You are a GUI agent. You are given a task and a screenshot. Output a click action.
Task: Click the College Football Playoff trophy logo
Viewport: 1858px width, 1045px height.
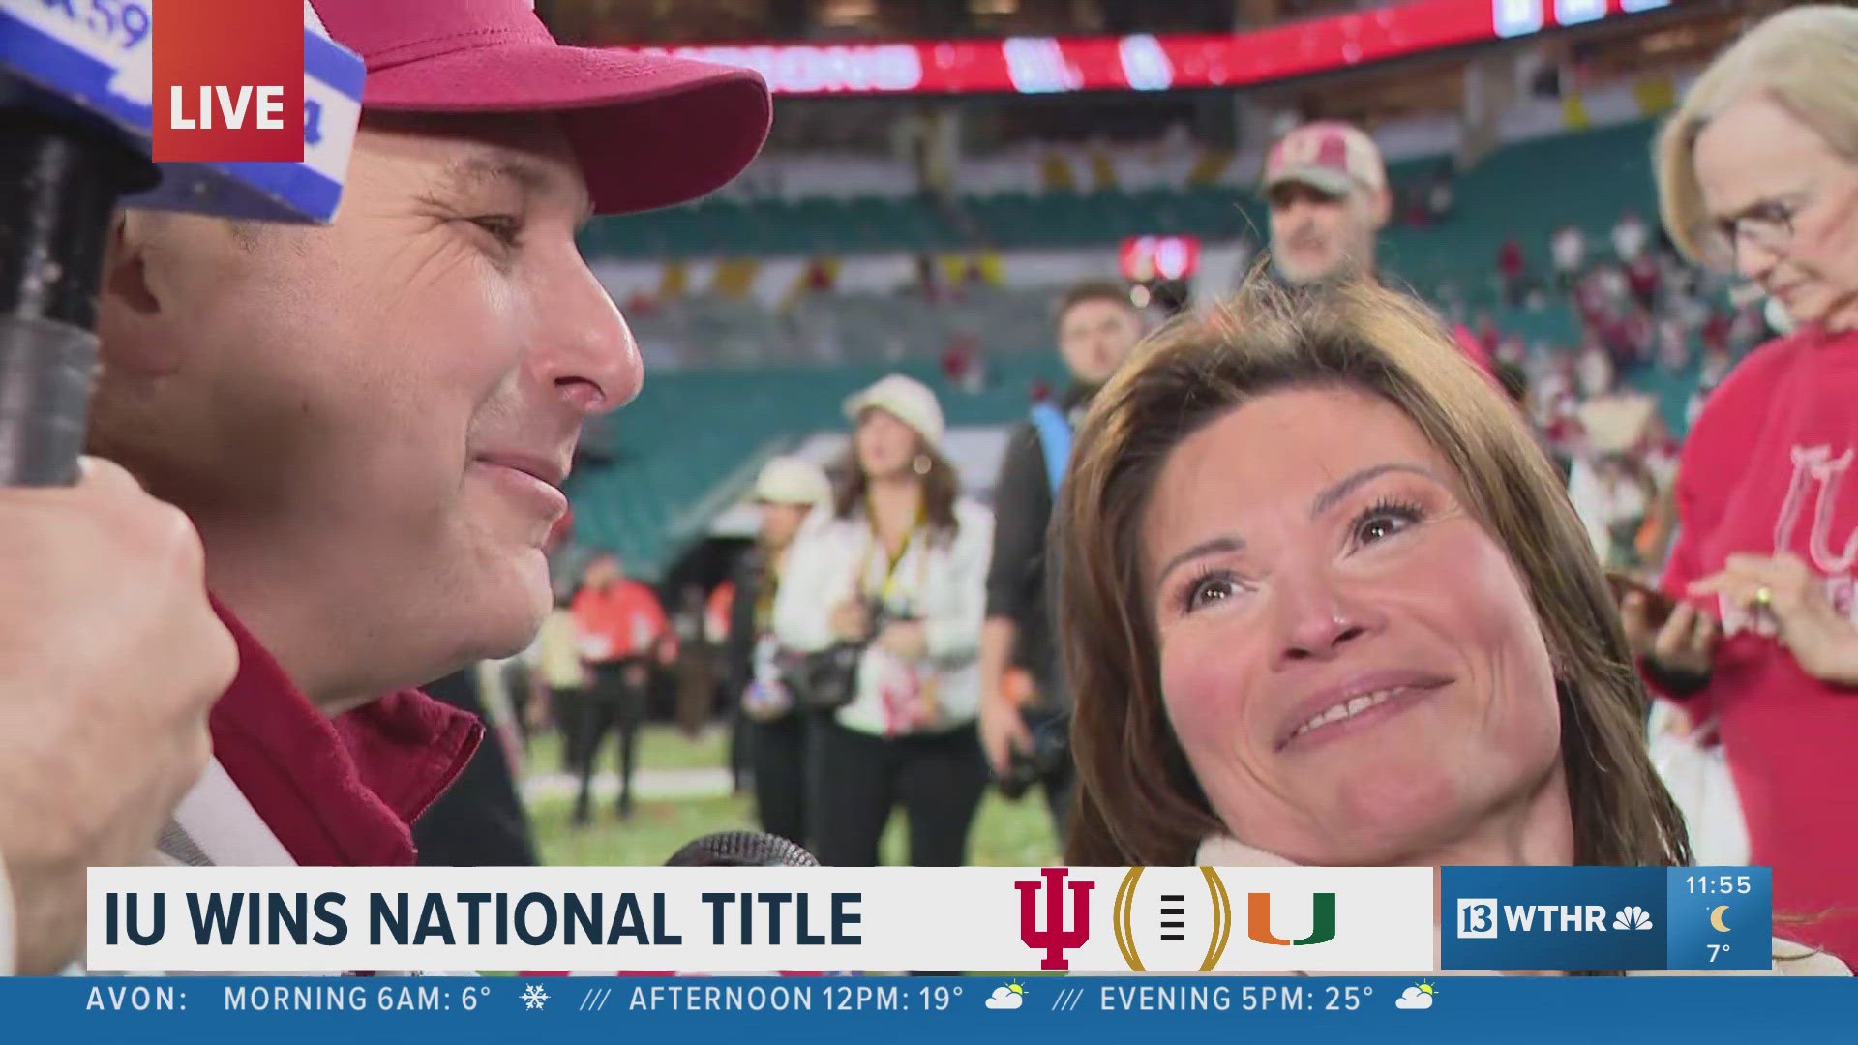point(1171,918)
